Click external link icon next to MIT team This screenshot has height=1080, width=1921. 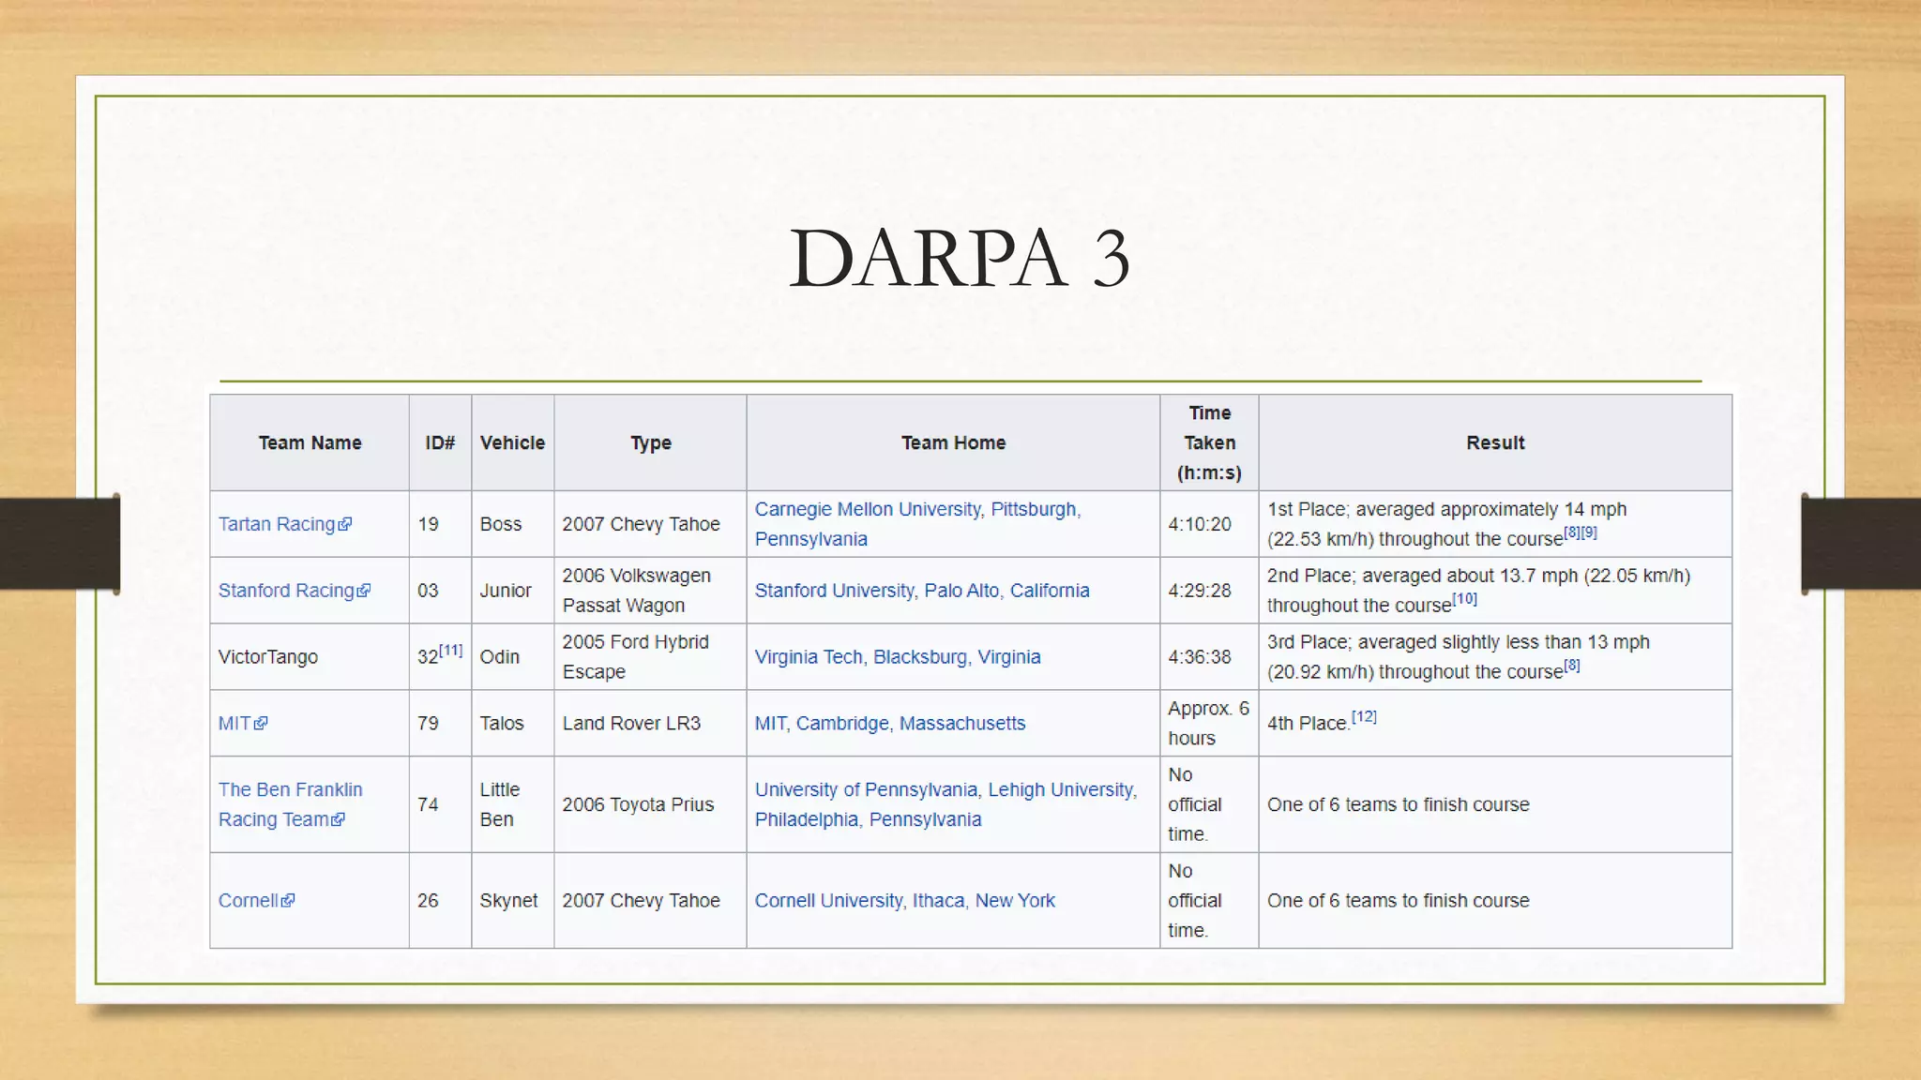[x=261, y=723]
